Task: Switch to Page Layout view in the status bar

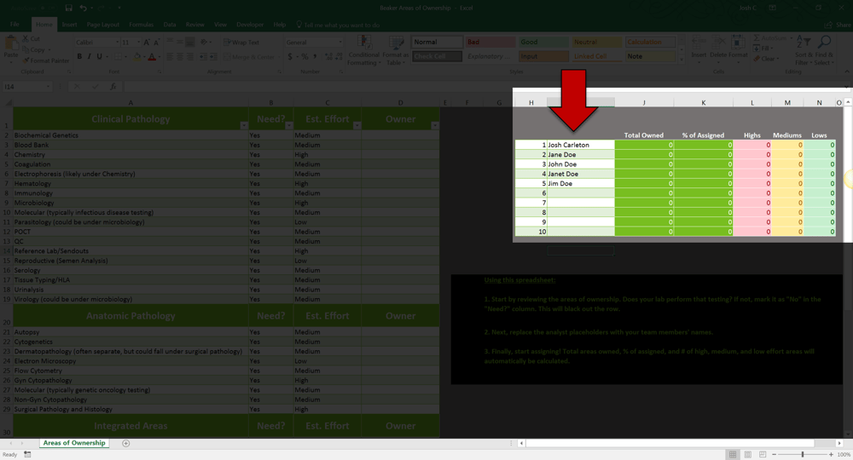Action: click(748, 455)
